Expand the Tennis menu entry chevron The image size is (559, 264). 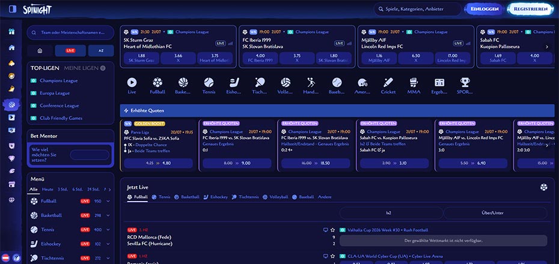point(108,230)
